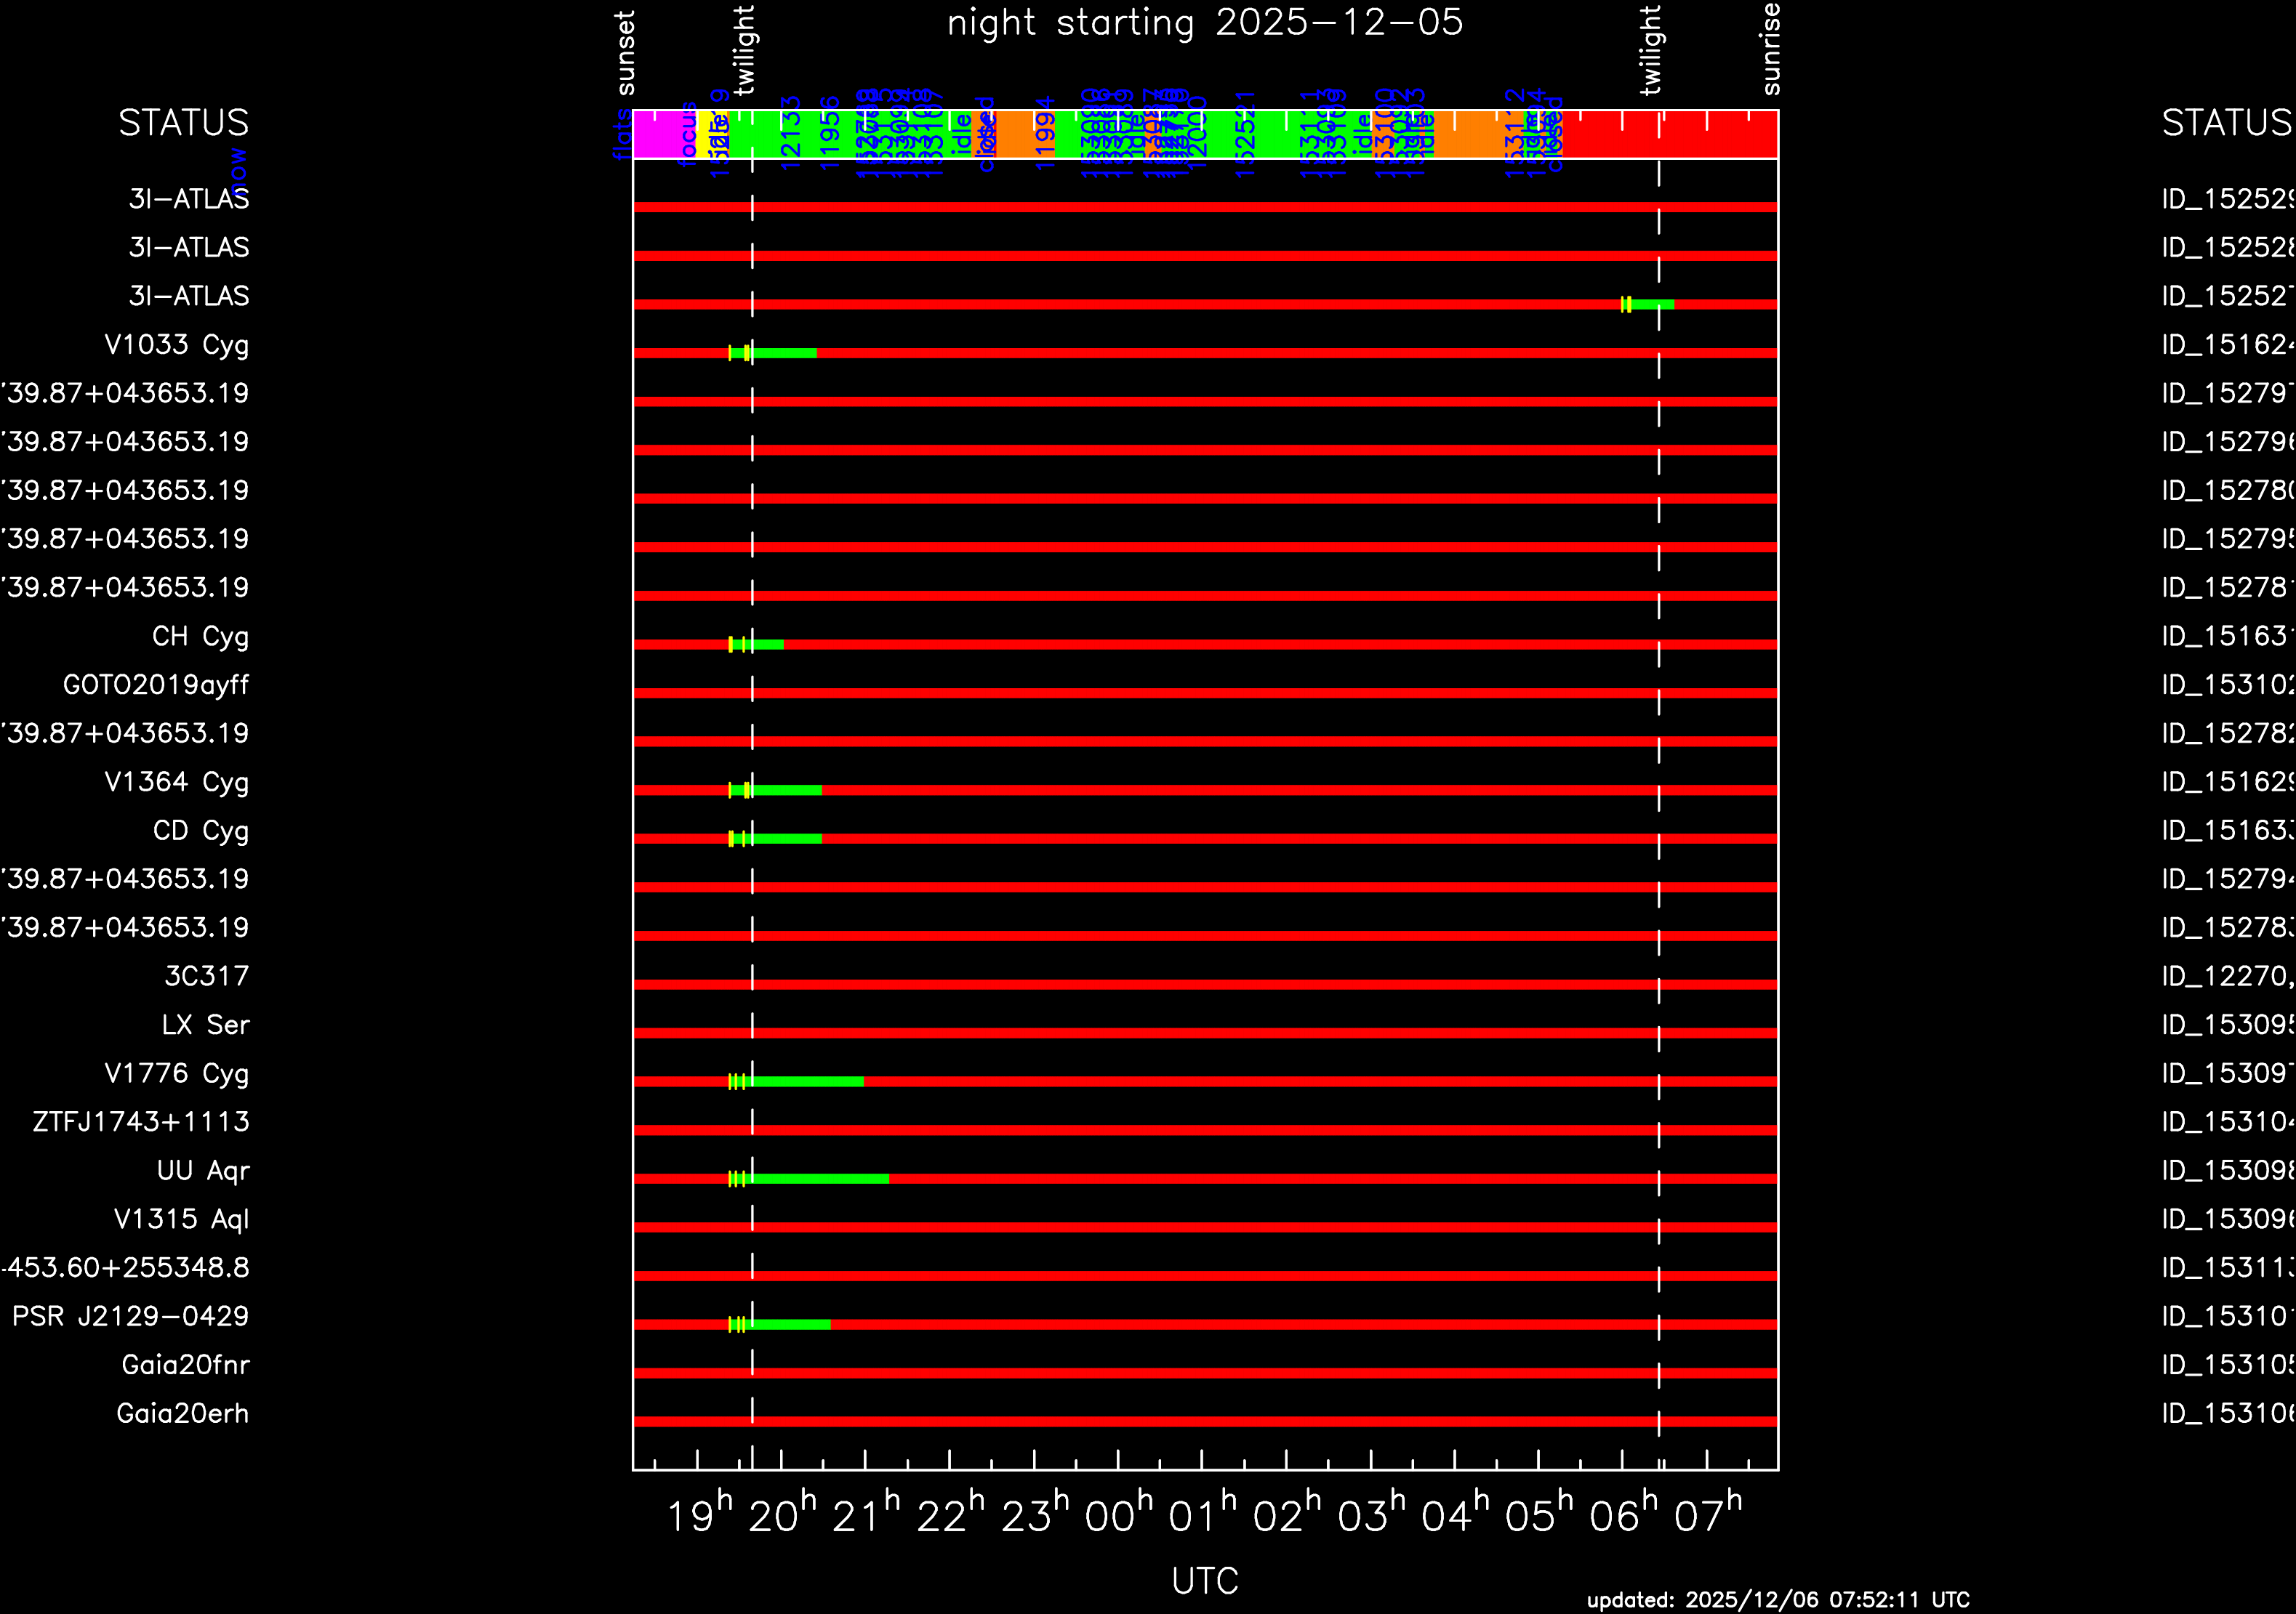Select the GOTO2019ayff target label
Viewport: 2296px width, 1614px height.
[x=156, y=685]
